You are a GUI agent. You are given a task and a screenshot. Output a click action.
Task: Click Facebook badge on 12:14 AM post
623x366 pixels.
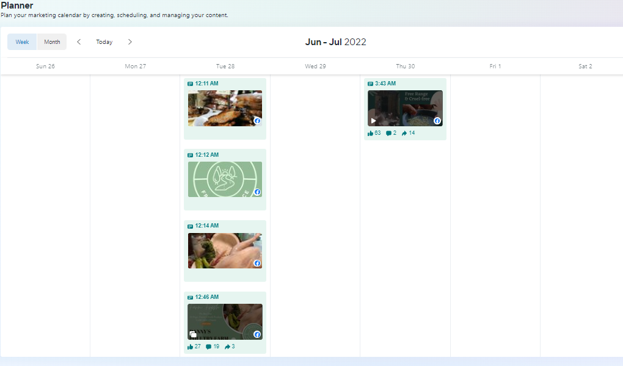[257, 263]
